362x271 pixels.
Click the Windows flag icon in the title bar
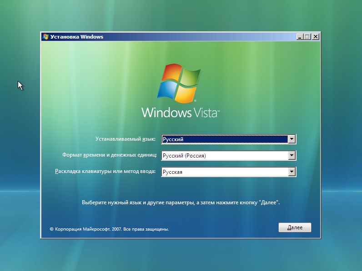pyautogui.click(x=46, y=37)
